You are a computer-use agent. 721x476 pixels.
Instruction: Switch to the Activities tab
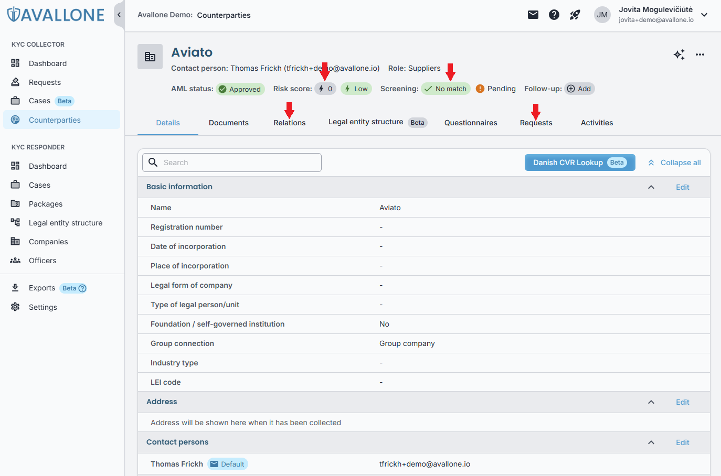(597, 123)
